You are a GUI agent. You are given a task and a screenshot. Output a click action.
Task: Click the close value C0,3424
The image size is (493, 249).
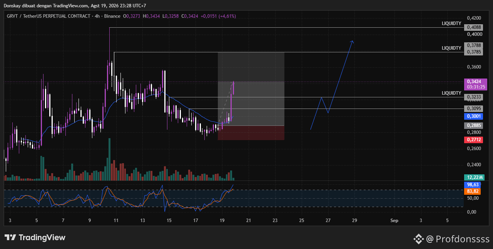point(190,16)
